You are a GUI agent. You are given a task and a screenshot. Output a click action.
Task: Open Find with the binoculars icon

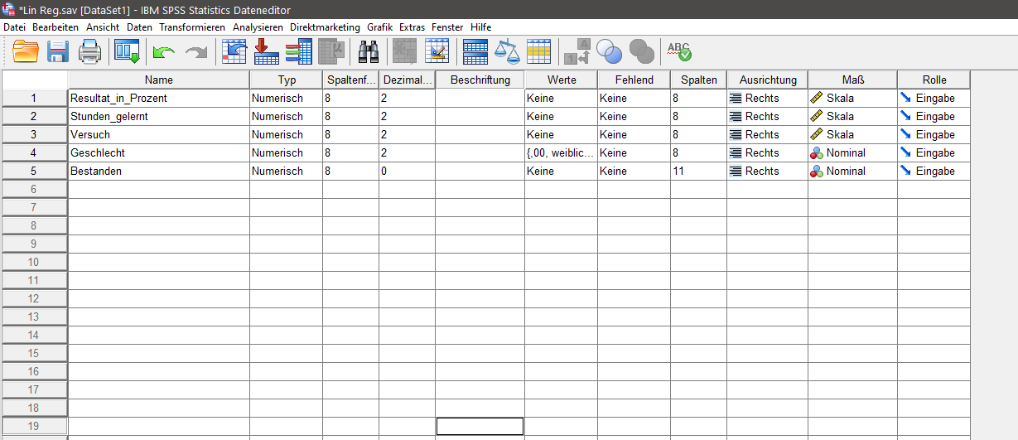(x=368, y=52)
